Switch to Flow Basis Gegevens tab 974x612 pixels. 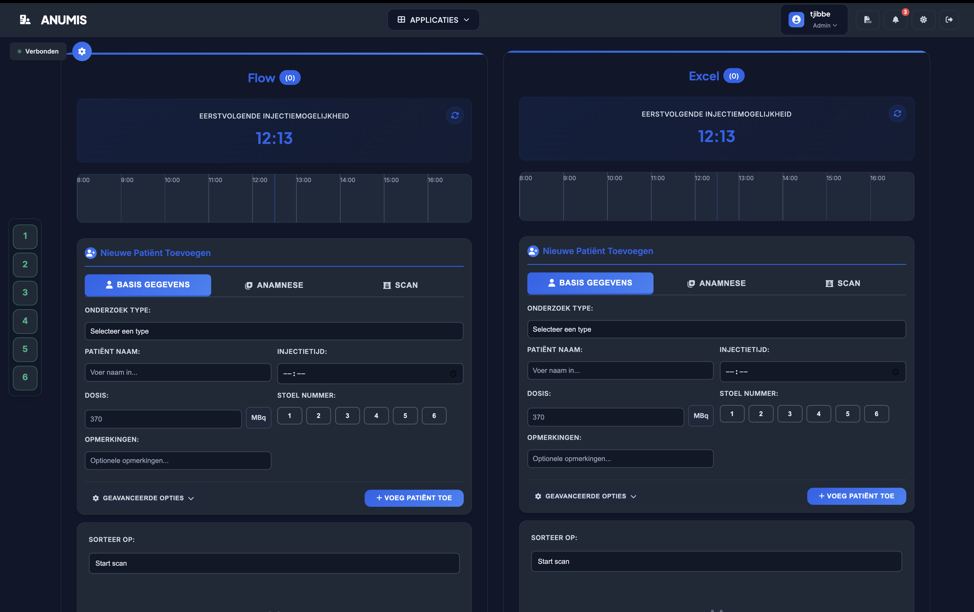tap(148, 285)
